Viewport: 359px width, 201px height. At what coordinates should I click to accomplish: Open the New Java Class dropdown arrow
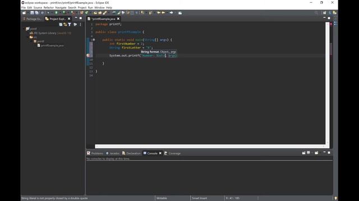point(90,13)
